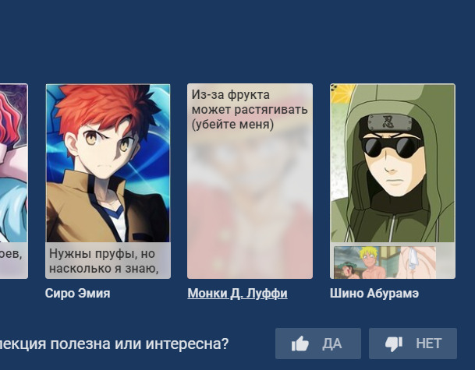Click the text 'Из-за фрукта может растягивать'
The width and height of the screenshot is (475, 370).
250,102
